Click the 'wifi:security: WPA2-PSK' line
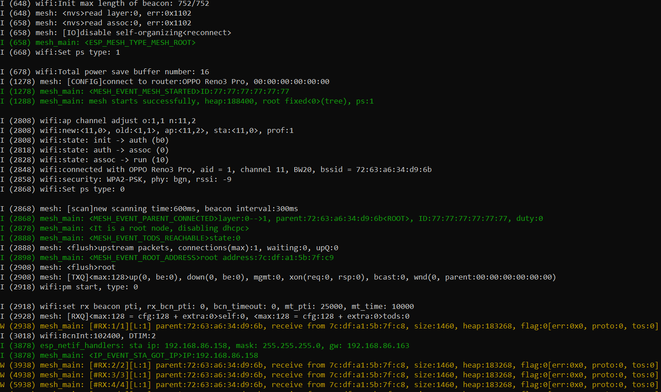 coord(116,180)
